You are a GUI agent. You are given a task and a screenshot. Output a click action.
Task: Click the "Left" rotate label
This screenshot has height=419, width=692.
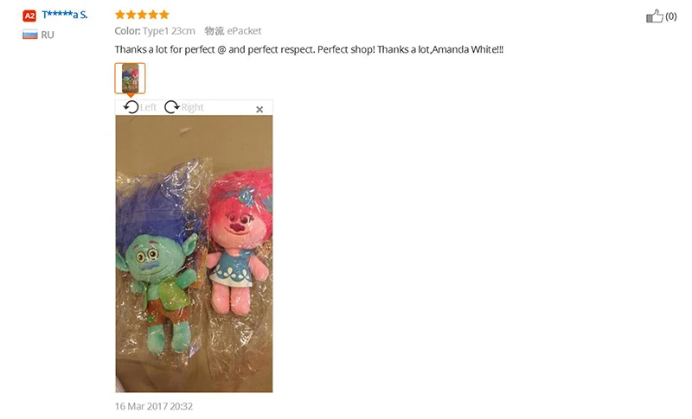click(148, 107)
